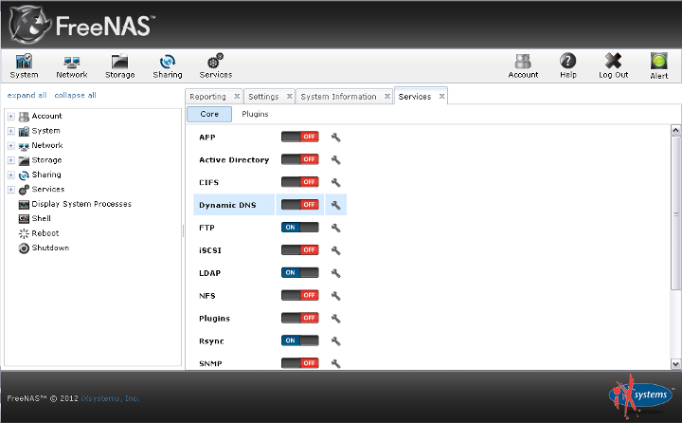Open NFS wrench settings icon
The width and height of the screenshot is (682, 423).
click(x=335, y=296)
